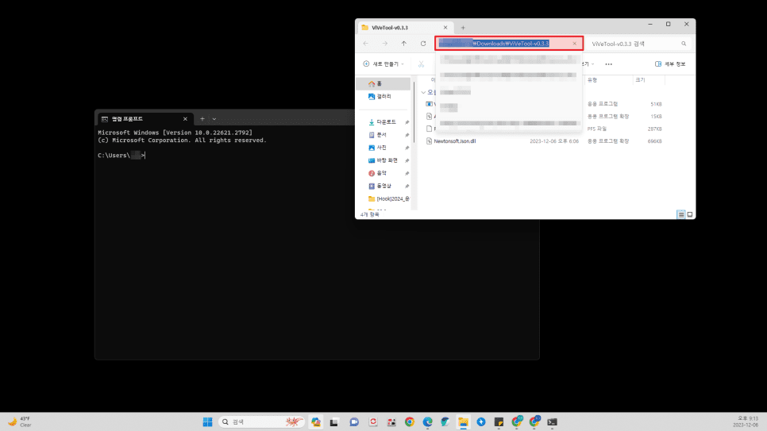Click the taskbar 검색 search box
767x431 pixels.
click(262, 421)
